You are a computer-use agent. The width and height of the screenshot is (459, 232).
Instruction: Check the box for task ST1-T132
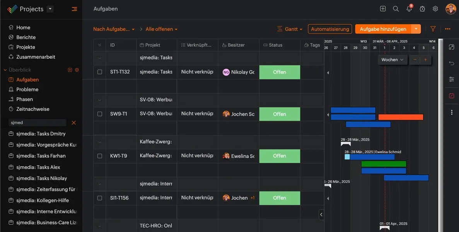click(x=100, y=72)
